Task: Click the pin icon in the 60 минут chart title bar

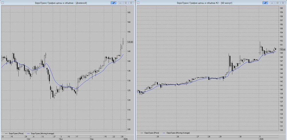Action: (265, 3)
